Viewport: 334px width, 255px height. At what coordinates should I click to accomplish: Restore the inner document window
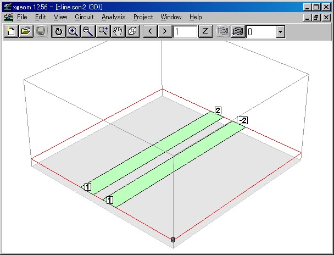pos(316,17)
